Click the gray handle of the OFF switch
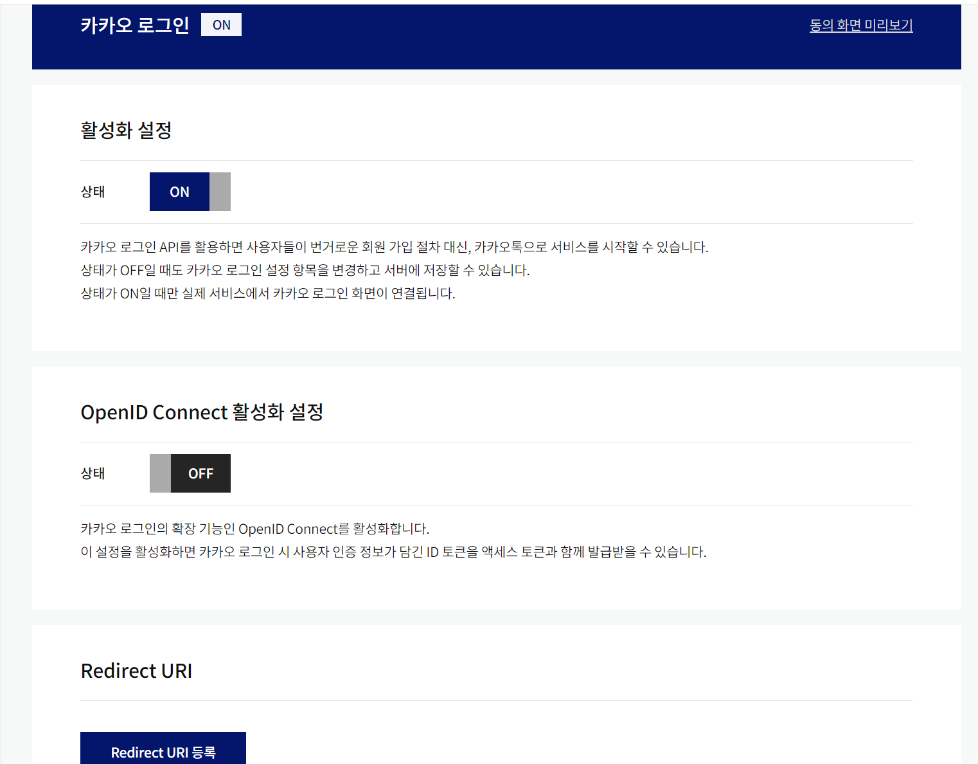This screenshot has width=978, height=764. 160,473
